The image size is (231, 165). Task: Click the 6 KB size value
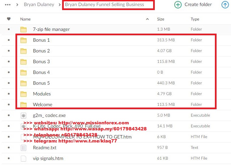click(161, 137)
